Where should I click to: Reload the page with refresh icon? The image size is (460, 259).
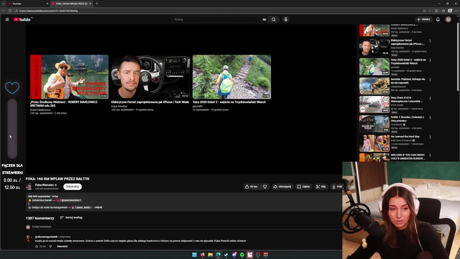(10, 11)
